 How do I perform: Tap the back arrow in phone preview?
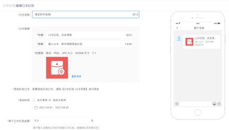[x=177, y=28]
